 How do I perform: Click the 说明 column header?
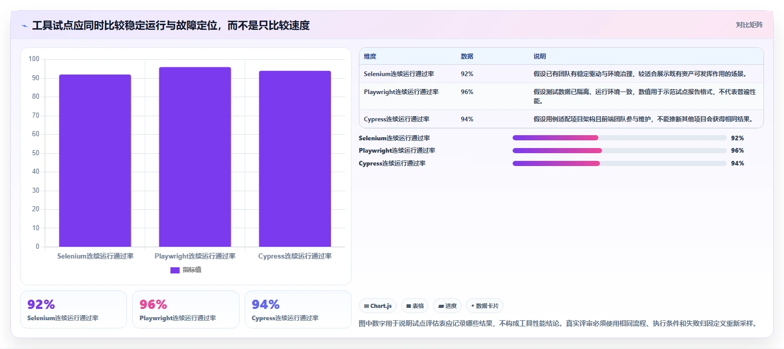tap(540, 57)
